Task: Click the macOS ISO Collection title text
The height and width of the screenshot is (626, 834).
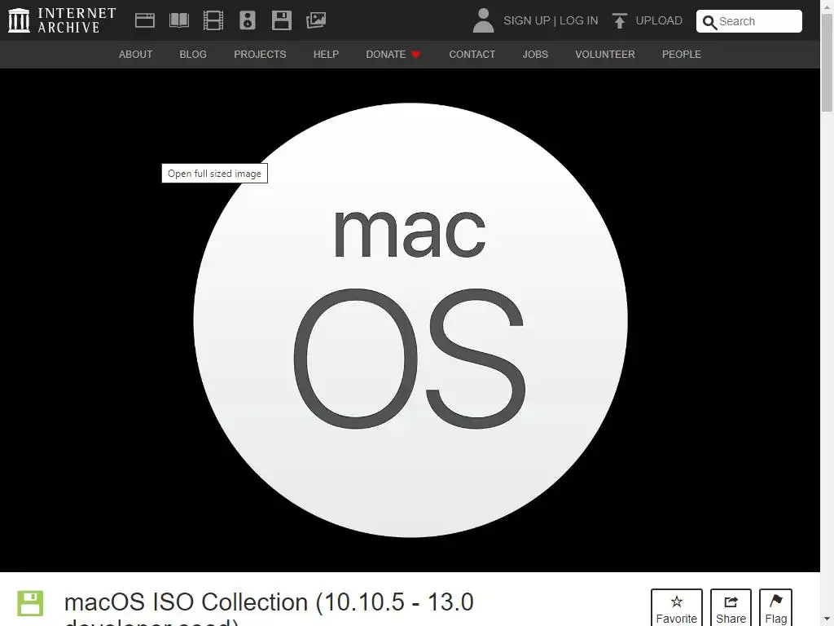Action: (269, 608)
